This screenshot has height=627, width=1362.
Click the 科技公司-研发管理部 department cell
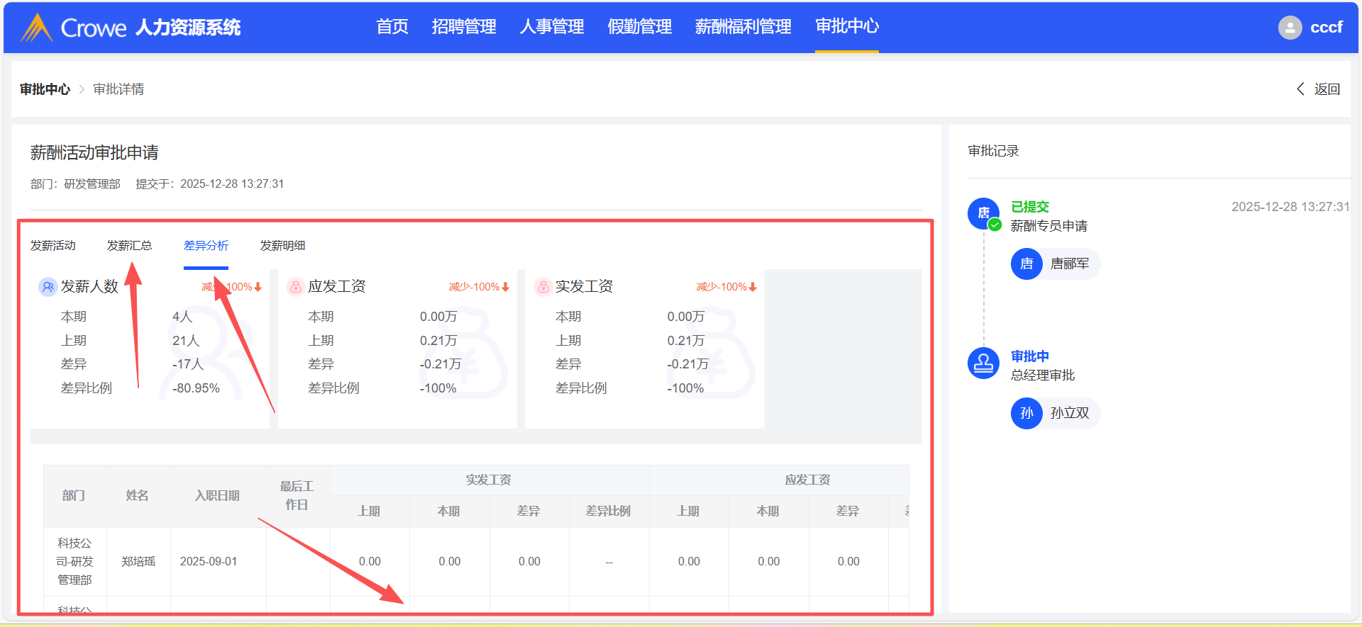[74, 562]
